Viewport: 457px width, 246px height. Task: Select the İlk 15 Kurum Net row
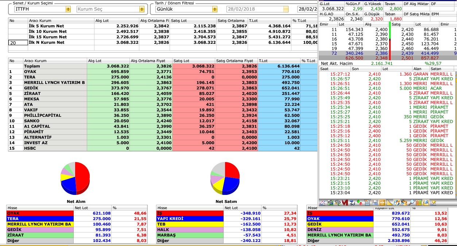pos(163,37)
